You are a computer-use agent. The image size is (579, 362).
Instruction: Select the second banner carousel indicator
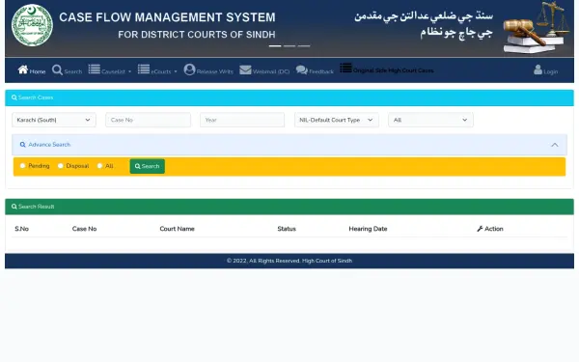(289, 45)
